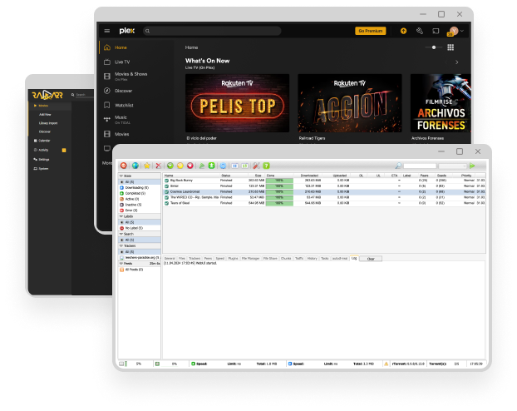517x411 pixels.
Task: Switch to the Plex grid view icon
Action: click(x=451, y=47)
